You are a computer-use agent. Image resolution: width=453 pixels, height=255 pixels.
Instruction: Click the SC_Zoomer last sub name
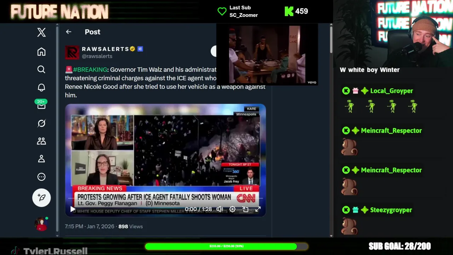[x=243, y=15]
